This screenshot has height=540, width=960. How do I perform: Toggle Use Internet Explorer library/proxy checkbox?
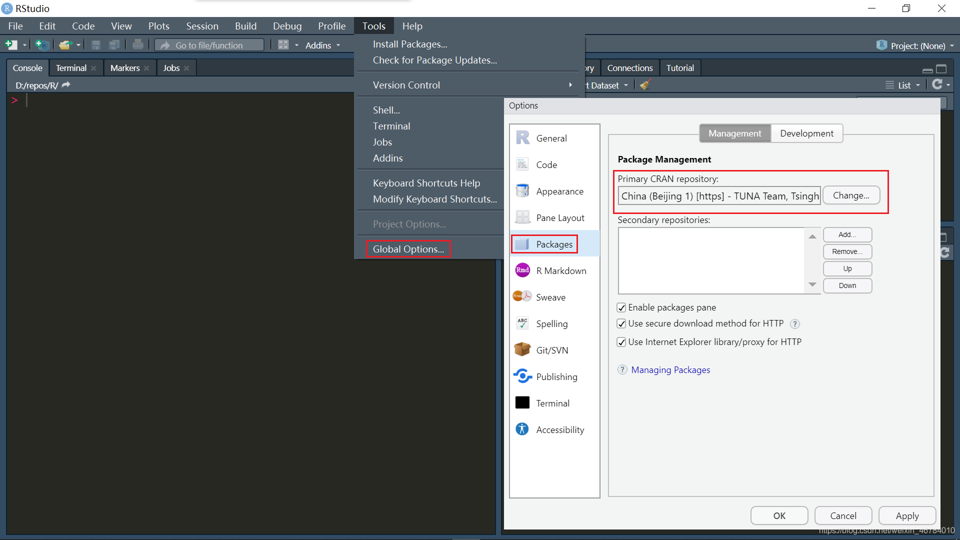pyautogui.click(x=621, y=342)
